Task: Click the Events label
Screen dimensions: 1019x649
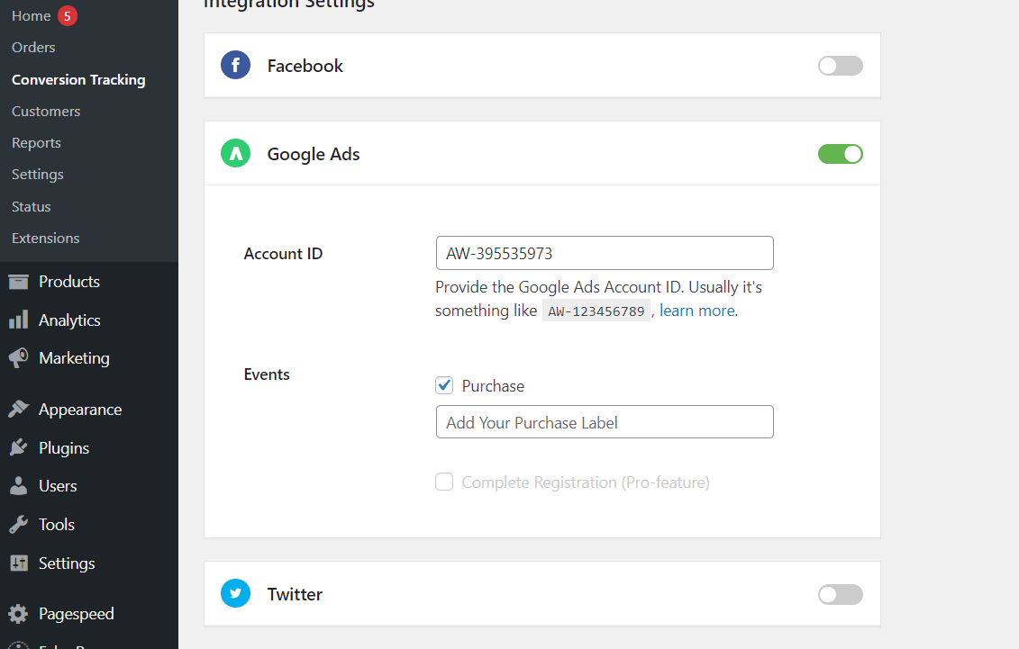Action: (267, 374)
